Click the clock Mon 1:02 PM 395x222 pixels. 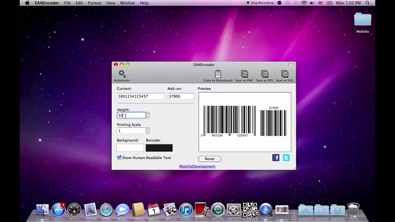(x=348, y=3)
